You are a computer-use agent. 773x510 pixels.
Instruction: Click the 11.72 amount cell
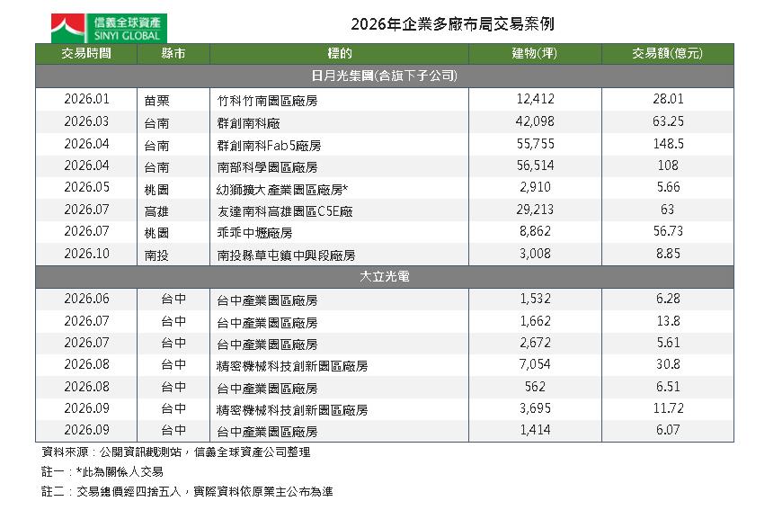(668, 408)
